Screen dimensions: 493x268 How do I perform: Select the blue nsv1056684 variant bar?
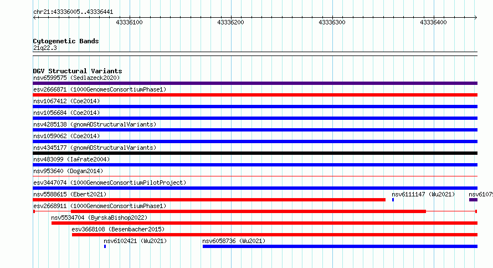coord(255,118)
